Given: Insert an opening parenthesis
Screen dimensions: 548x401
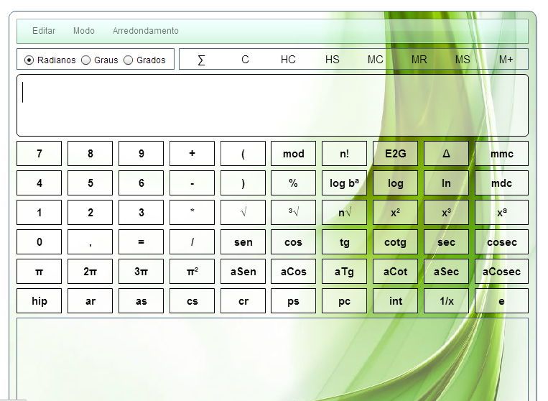Looking at the screenshot, I should 243,154.
